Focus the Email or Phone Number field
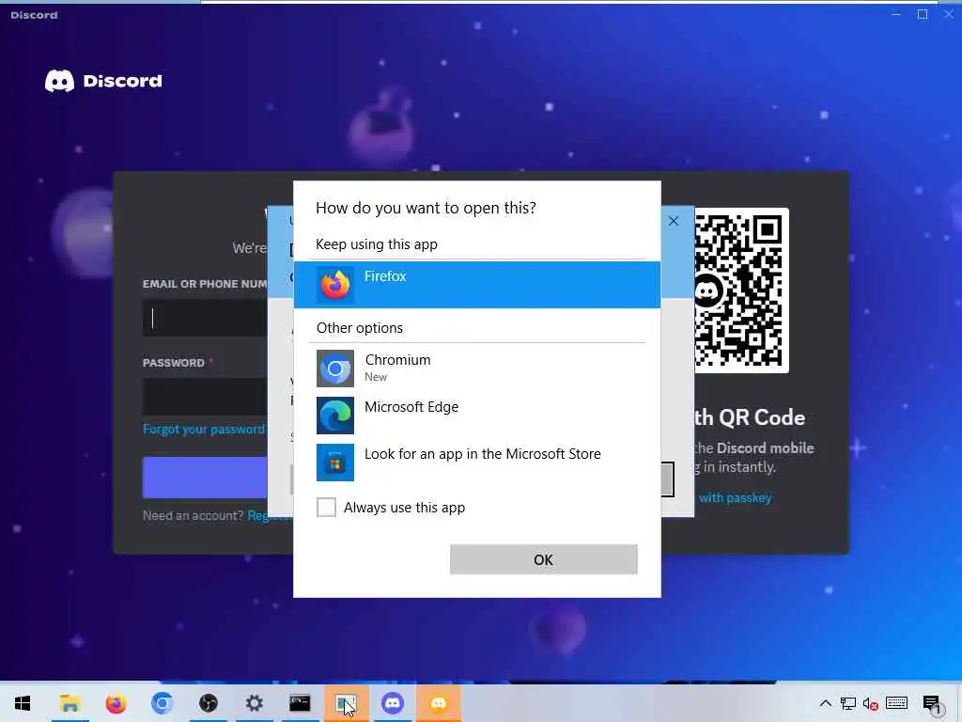The height and width of the screenshot is (722, 962). [205, 318]
